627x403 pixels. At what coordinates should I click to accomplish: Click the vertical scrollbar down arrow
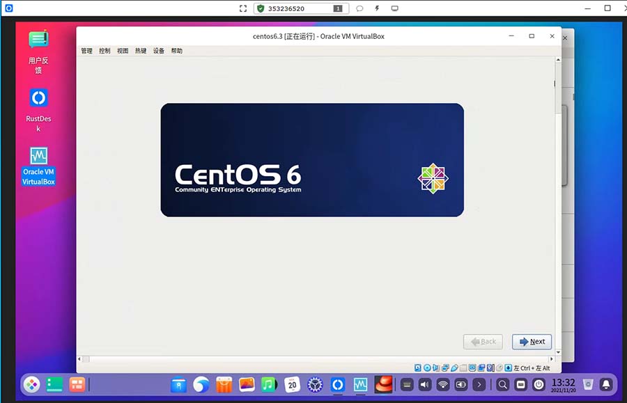(x=558, y=352)
